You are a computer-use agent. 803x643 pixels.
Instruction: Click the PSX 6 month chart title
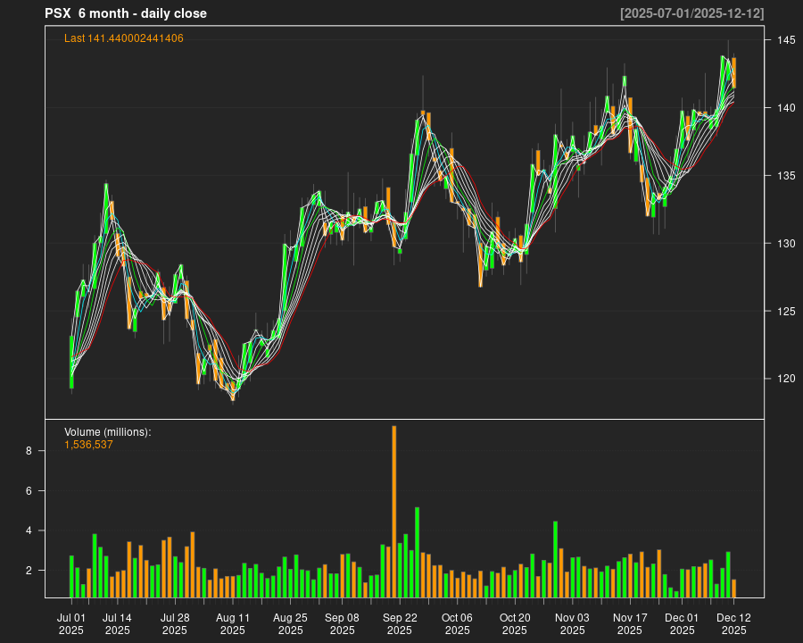[126, 13]
